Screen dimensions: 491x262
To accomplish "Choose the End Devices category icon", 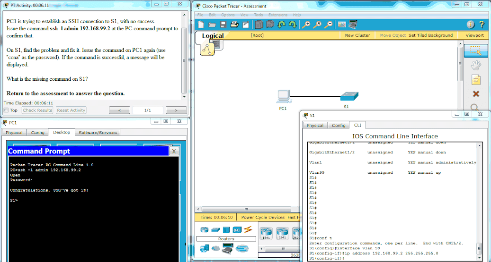I will pos(205,249).
